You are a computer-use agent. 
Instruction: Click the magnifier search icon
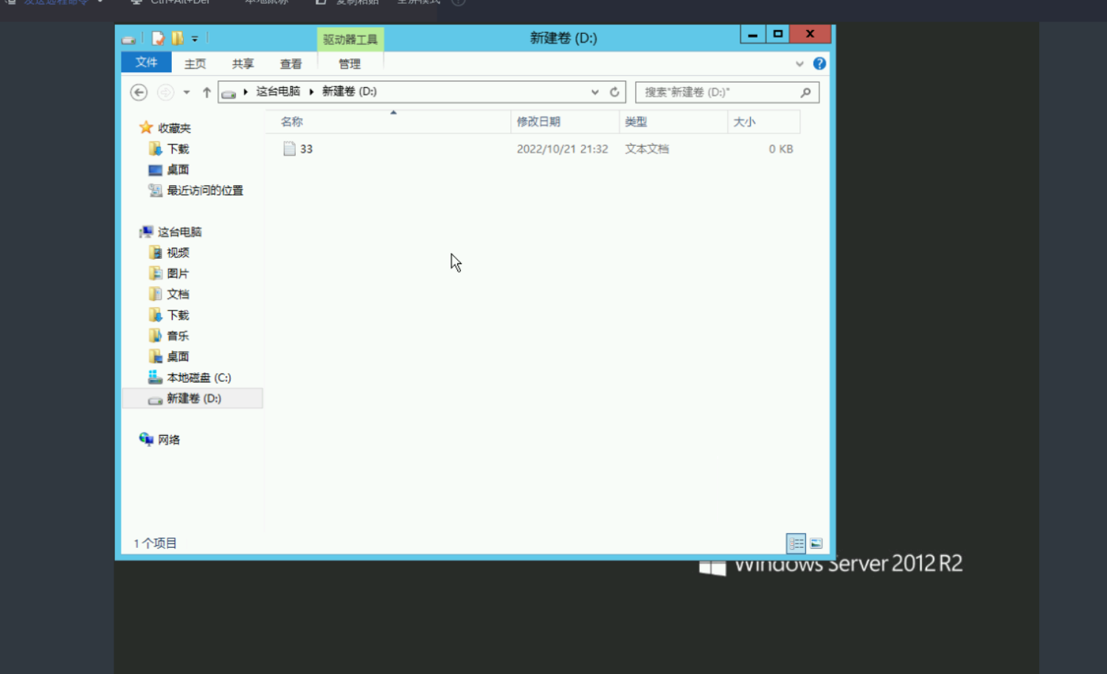pos(805,92)
